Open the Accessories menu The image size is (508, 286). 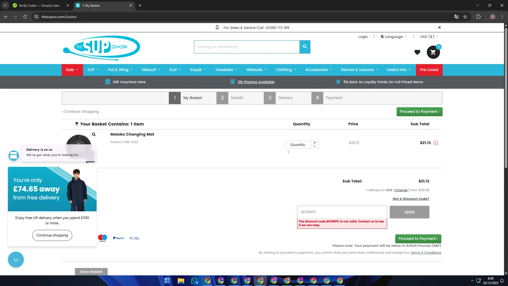pyautogui.click(x=318, y=70)
